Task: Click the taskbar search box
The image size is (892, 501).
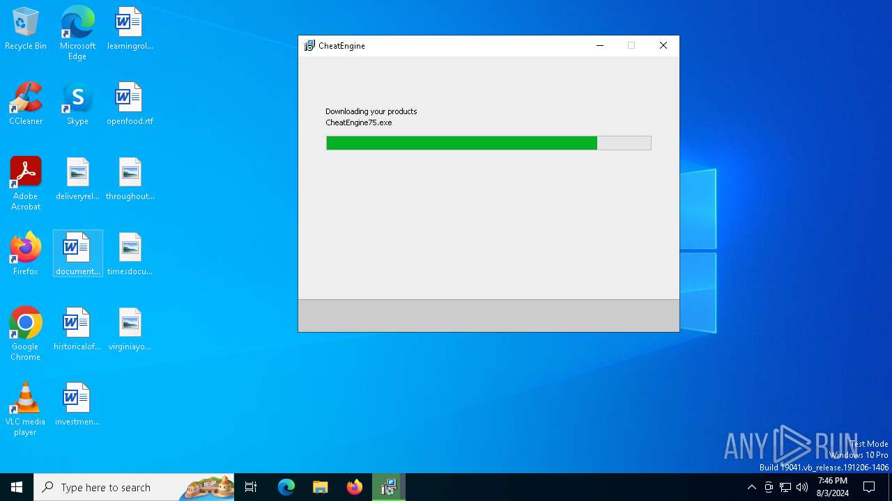Action: [x=134, y=487]
